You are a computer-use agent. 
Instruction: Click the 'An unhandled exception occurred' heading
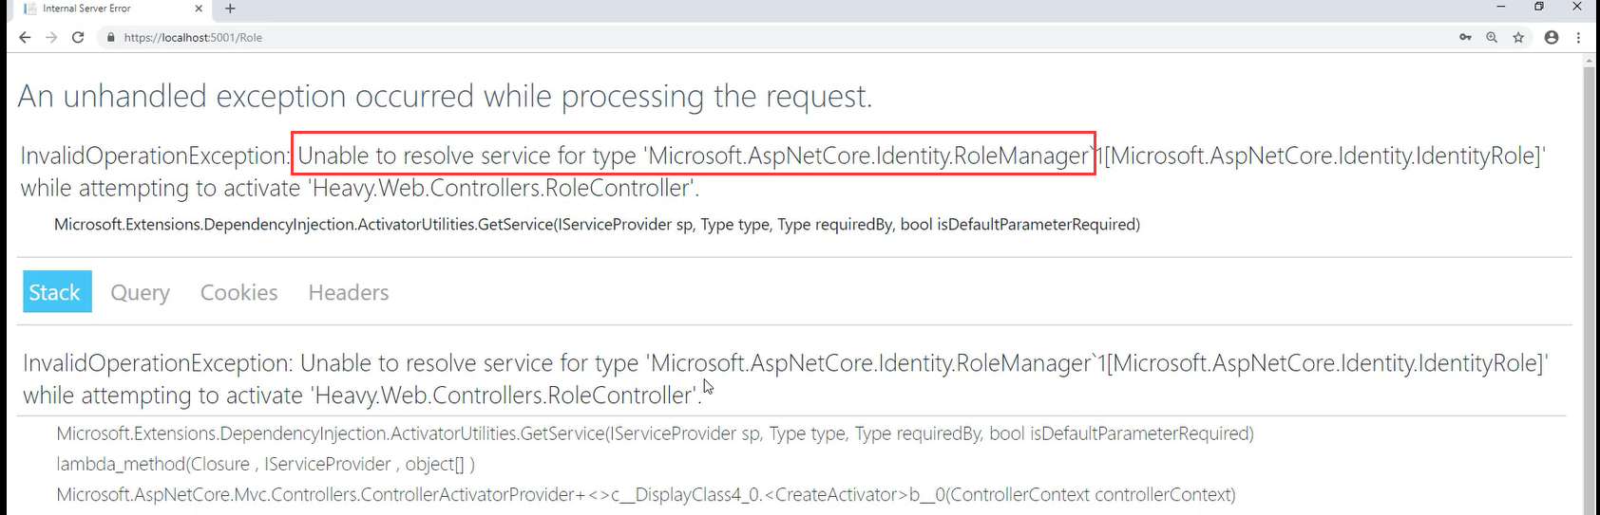[x=445, y=96]
